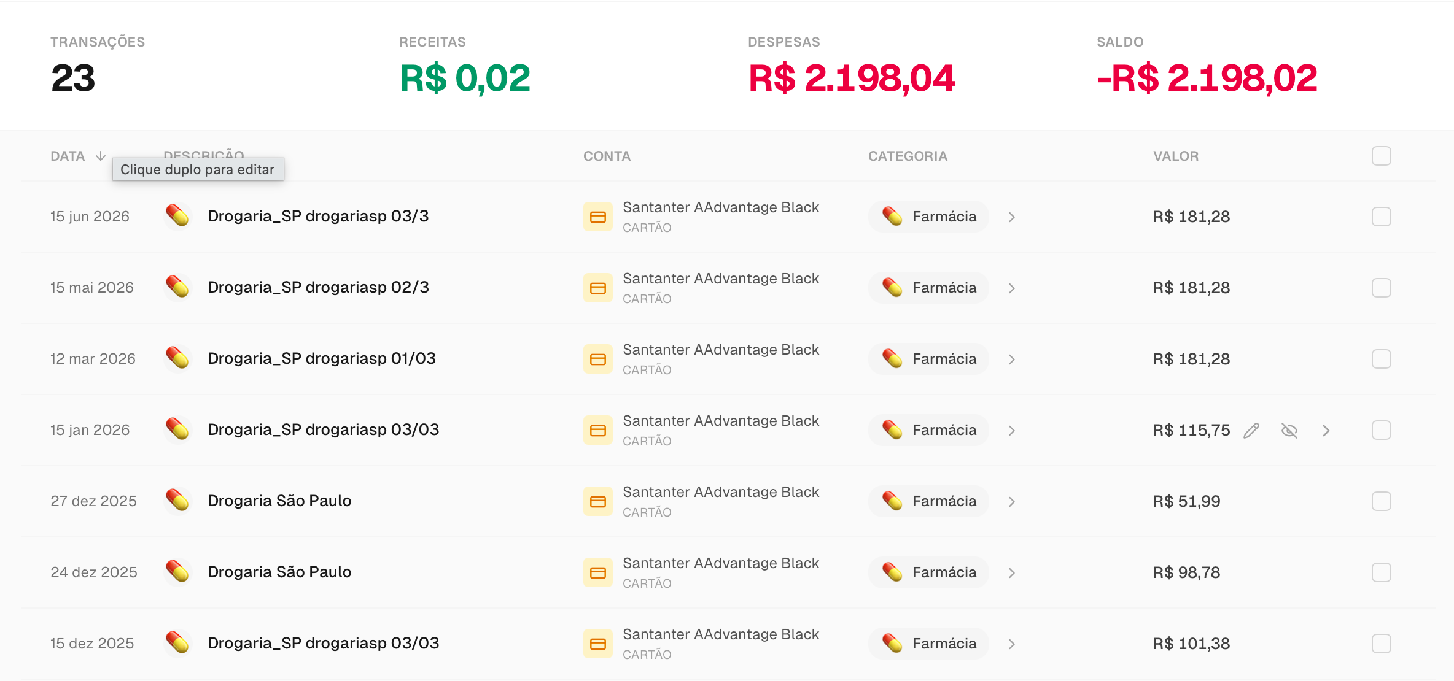Screen dimensions: 1454x681
Task: Click pencil edit icon on R$ 115,75 row
Action: click(1251, 431)
